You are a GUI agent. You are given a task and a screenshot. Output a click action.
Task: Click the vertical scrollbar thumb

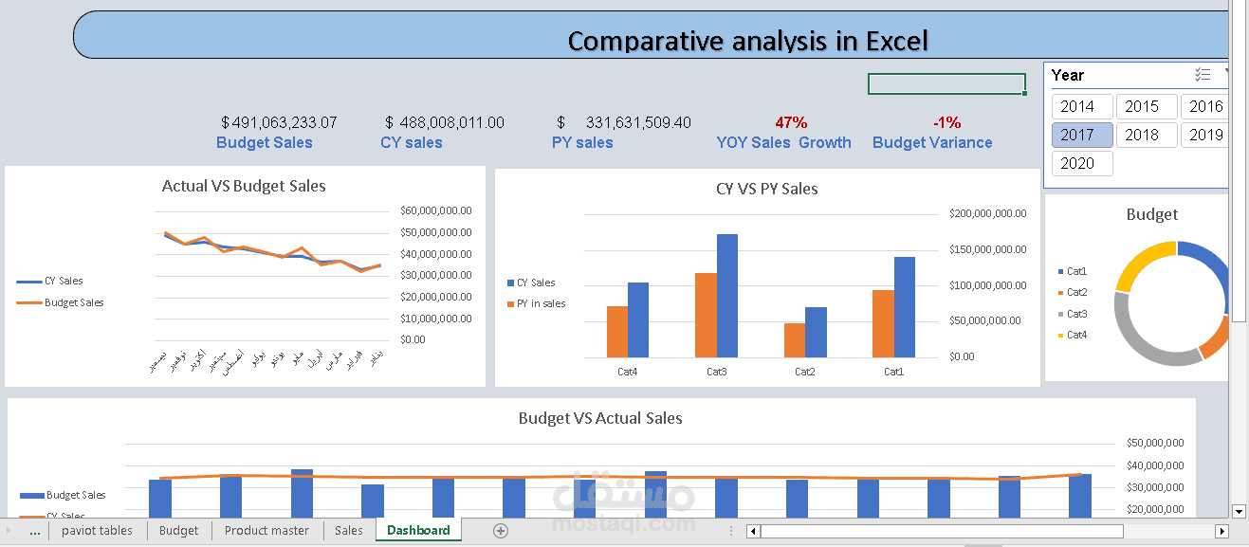click(x=1237, y=161)
